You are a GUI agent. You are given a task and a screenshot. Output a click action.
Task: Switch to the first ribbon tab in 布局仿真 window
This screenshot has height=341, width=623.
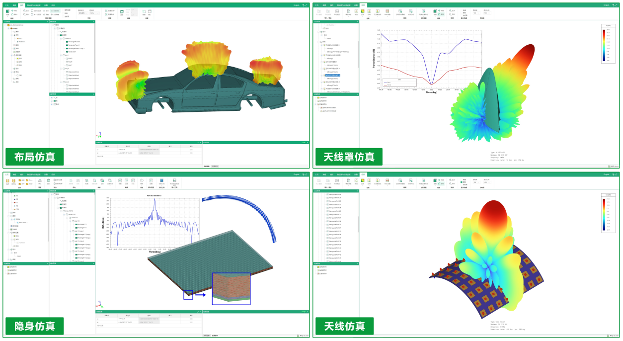(x=6, y=5)
